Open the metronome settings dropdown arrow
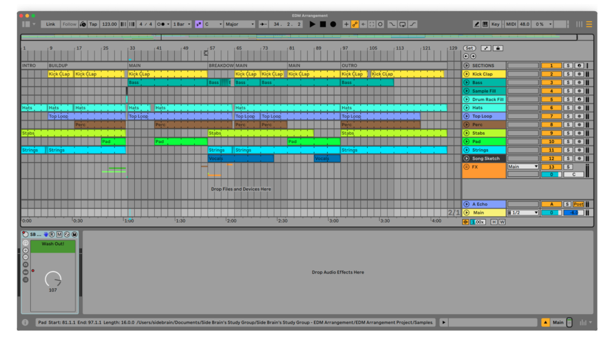Image resolution: width=614 pixels, height=353 pixels. (169, 24)
